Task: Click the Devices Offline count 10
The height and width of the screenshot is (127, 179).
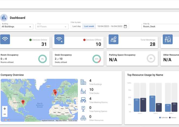Action: pyautogui.click(x=98, y=44)
